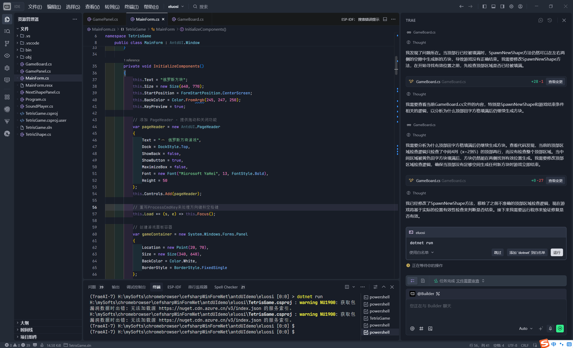Image resolution: width=573 pixels, height=348 pixels.
Task: Open the Debug view with bug icon
Action: point(7,68)
